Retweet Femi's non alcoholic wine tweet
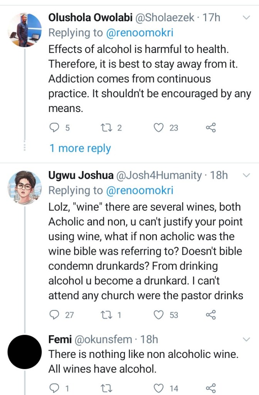The height and width of the screenshot is (395, 259). [104, 388]
